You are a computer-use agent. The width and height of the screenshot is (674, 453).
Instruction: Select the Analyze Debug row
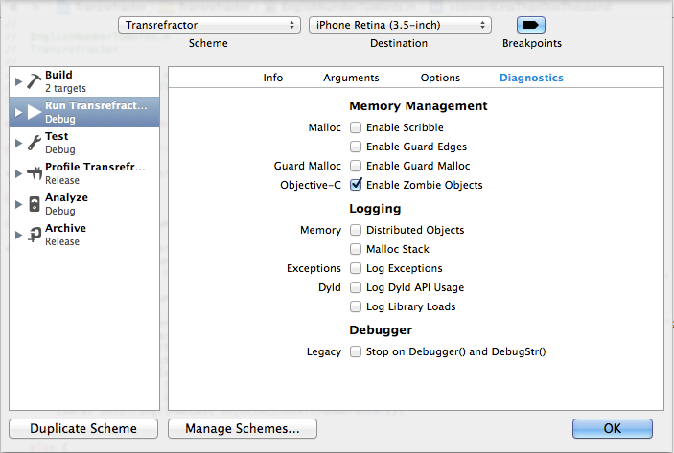point(84,204)
